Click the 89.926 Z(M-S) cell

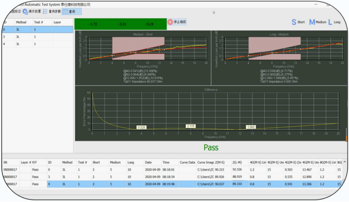coord(220,177)
